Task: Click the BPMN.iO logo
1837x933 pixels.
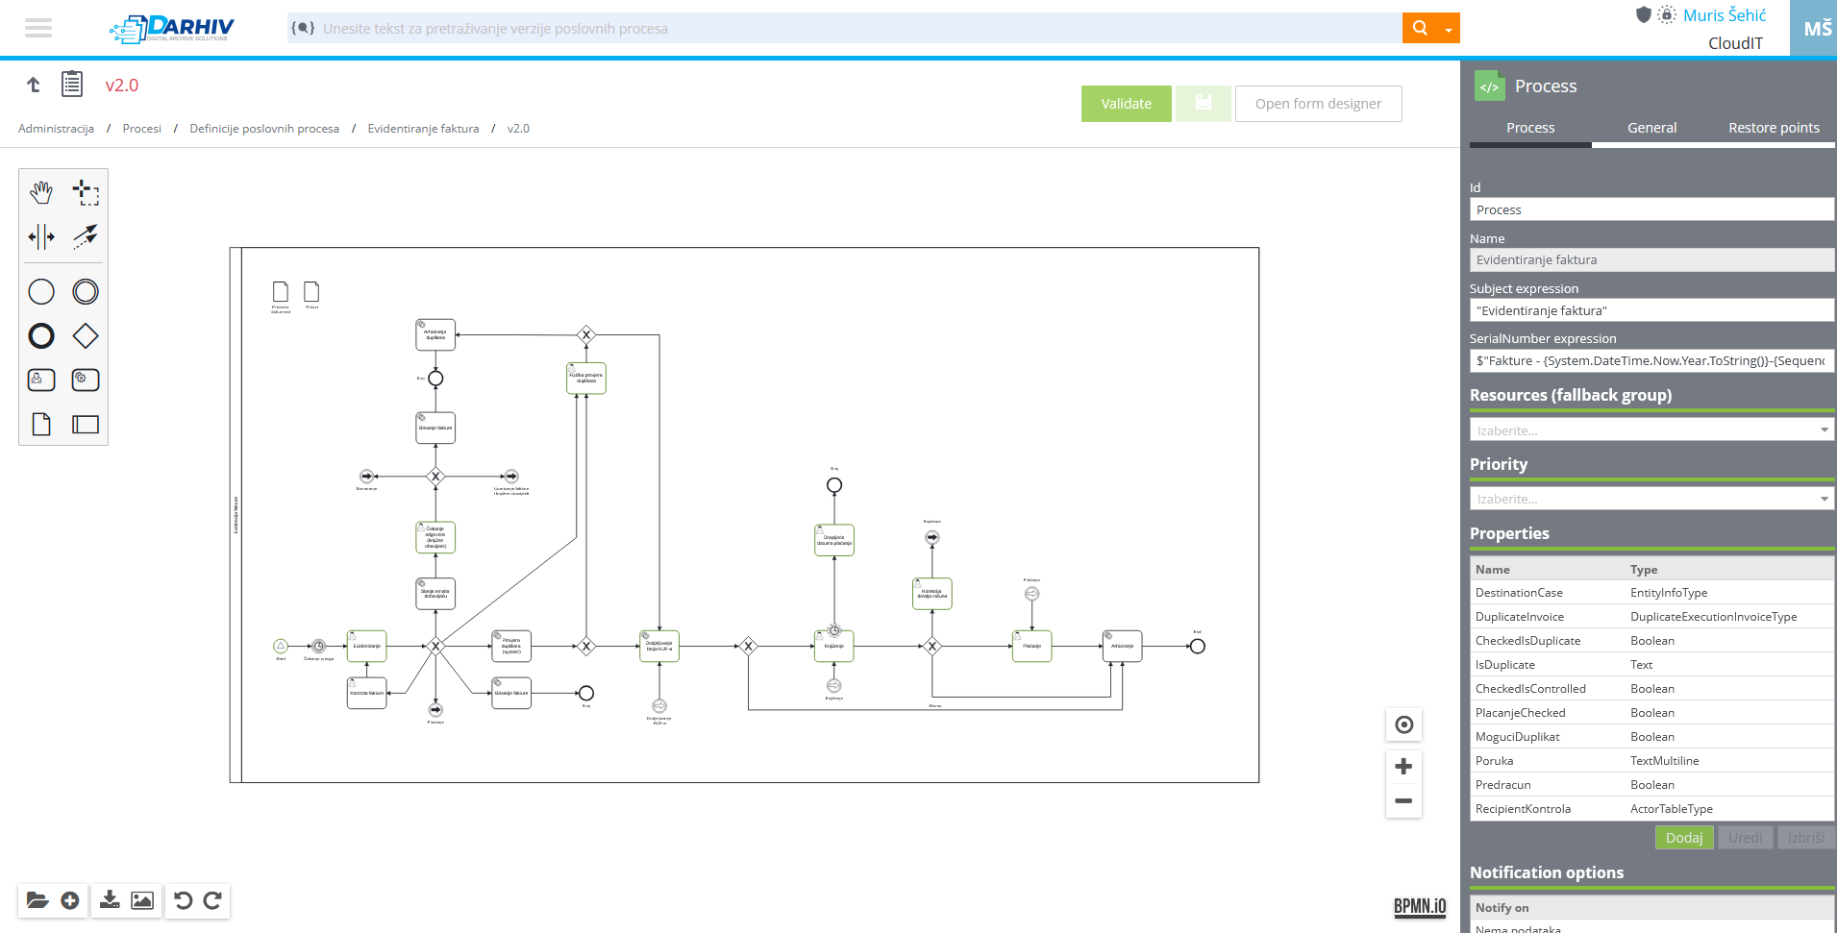Action: click(x=1420, y=906)
